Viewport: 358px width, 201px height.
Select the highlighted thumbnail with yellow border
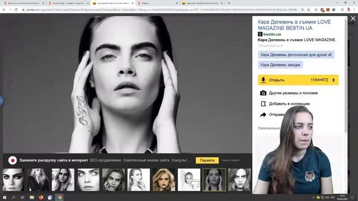point(214,180)
